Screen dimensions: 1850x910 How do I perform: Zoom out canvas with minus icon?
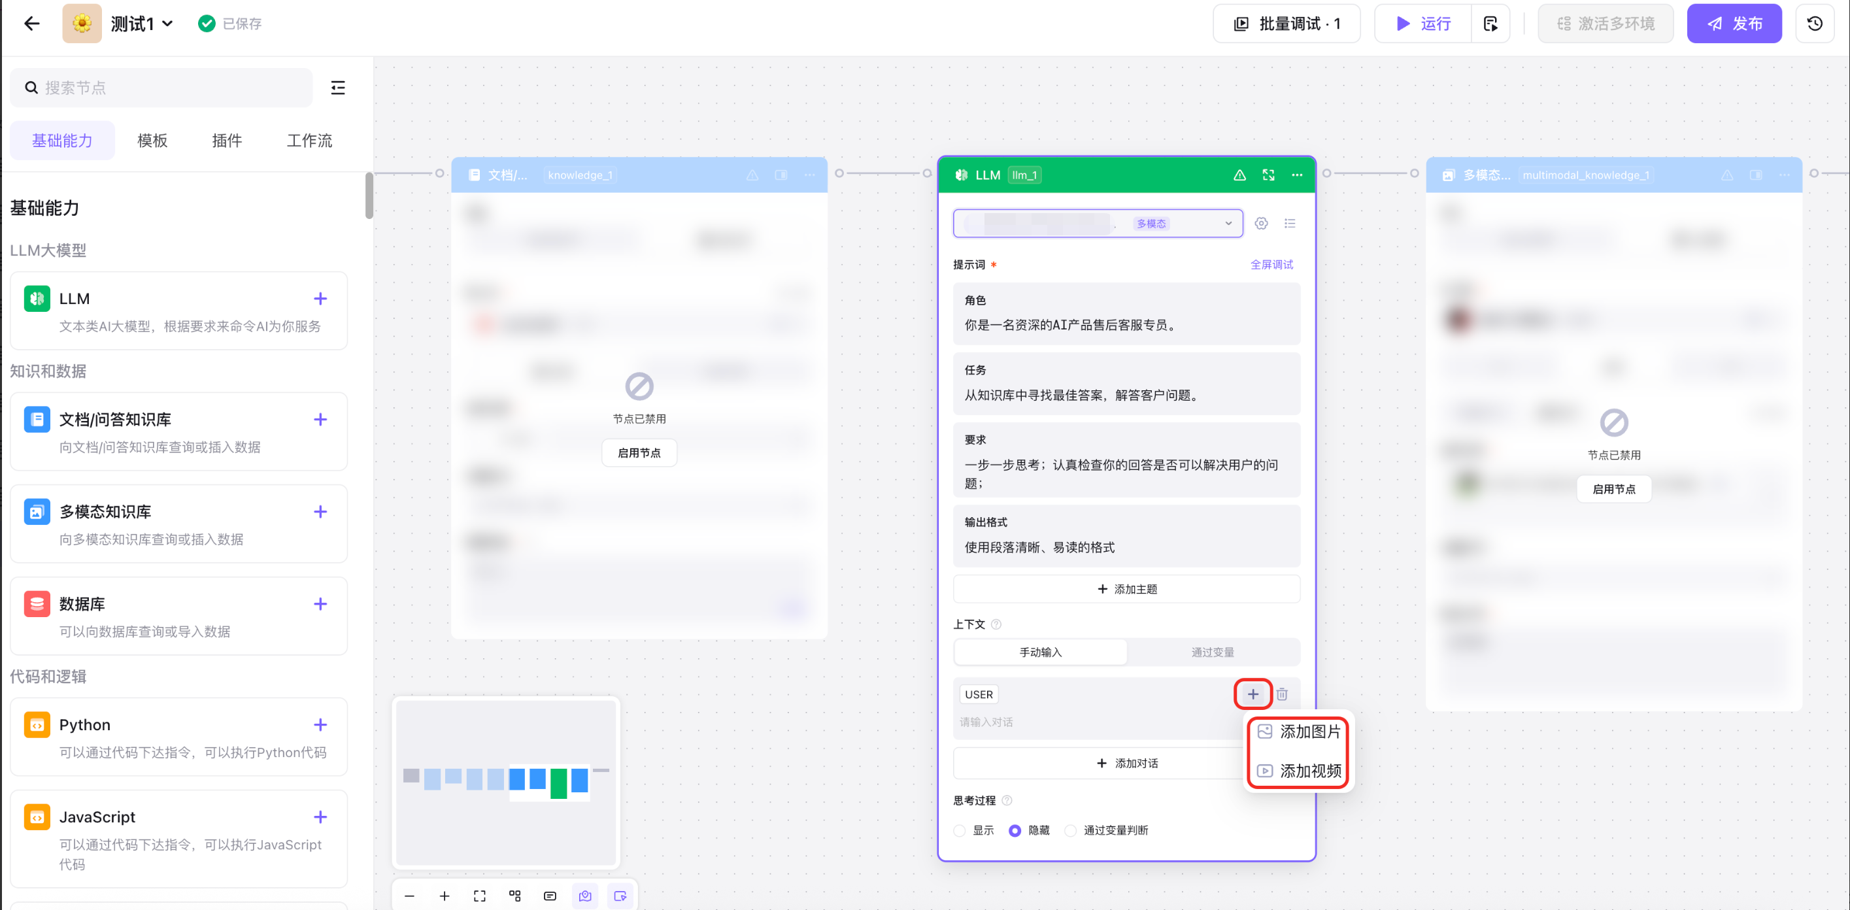(x=409, y=896)
